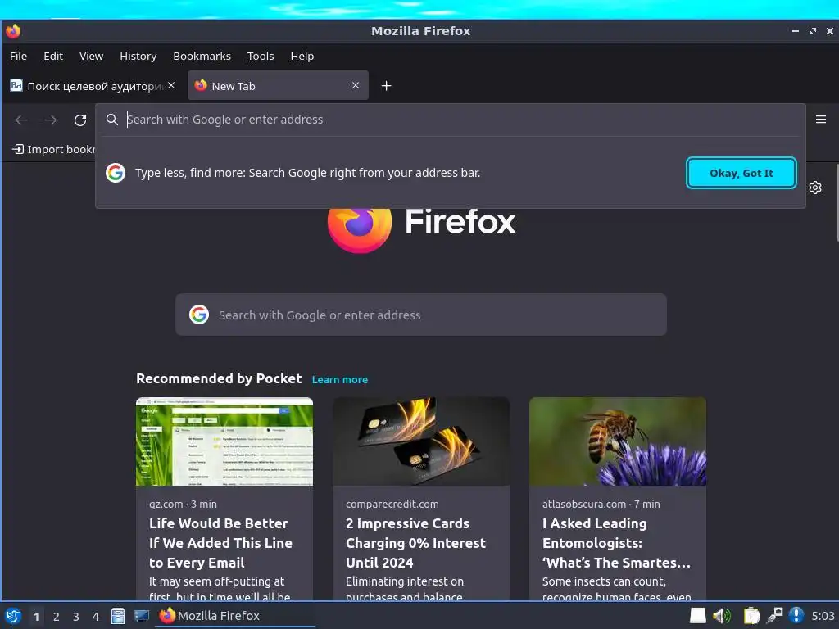This screenshot has width=839, height=629.
Task: Click the white square tray icon
Action: coord(698,616)
